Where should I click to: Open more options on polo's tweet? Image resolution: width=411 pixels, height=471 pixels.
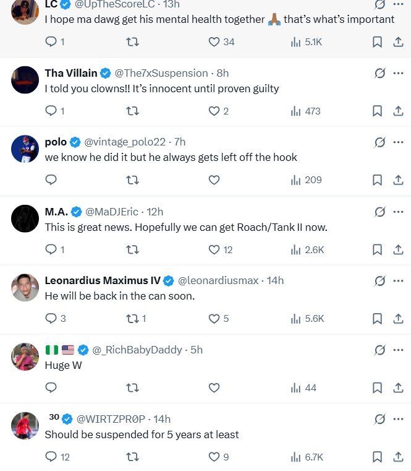tap(398, 142)
